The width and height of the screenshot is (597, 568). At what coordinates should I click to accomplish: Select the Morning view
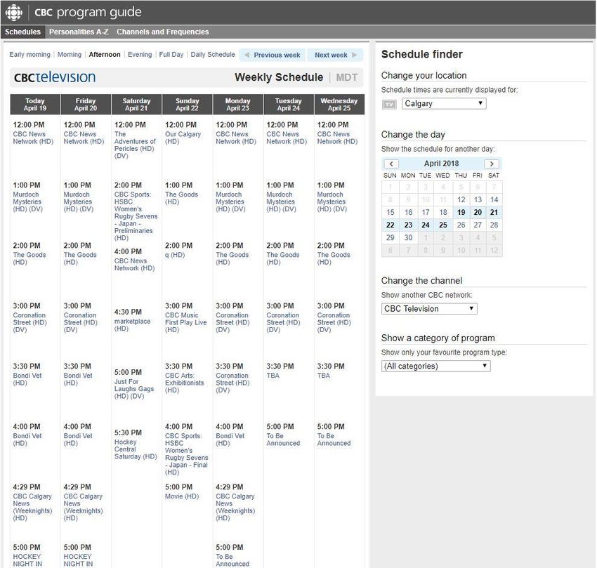(x=70, y=55)
